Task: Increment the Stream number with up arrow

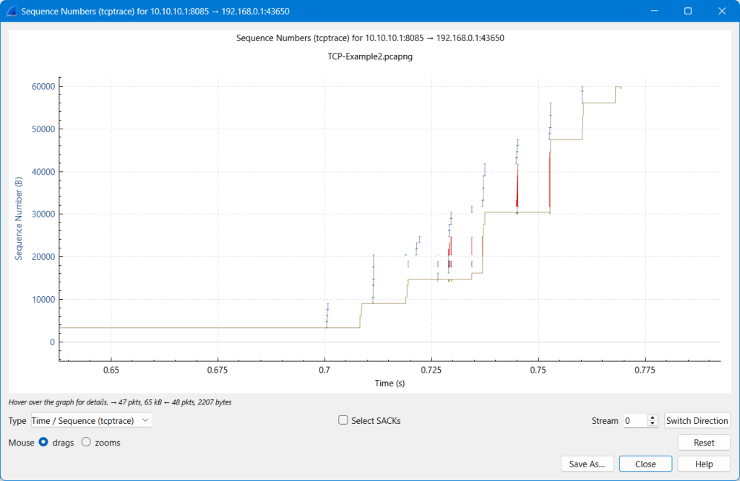Action: [653, 417]
